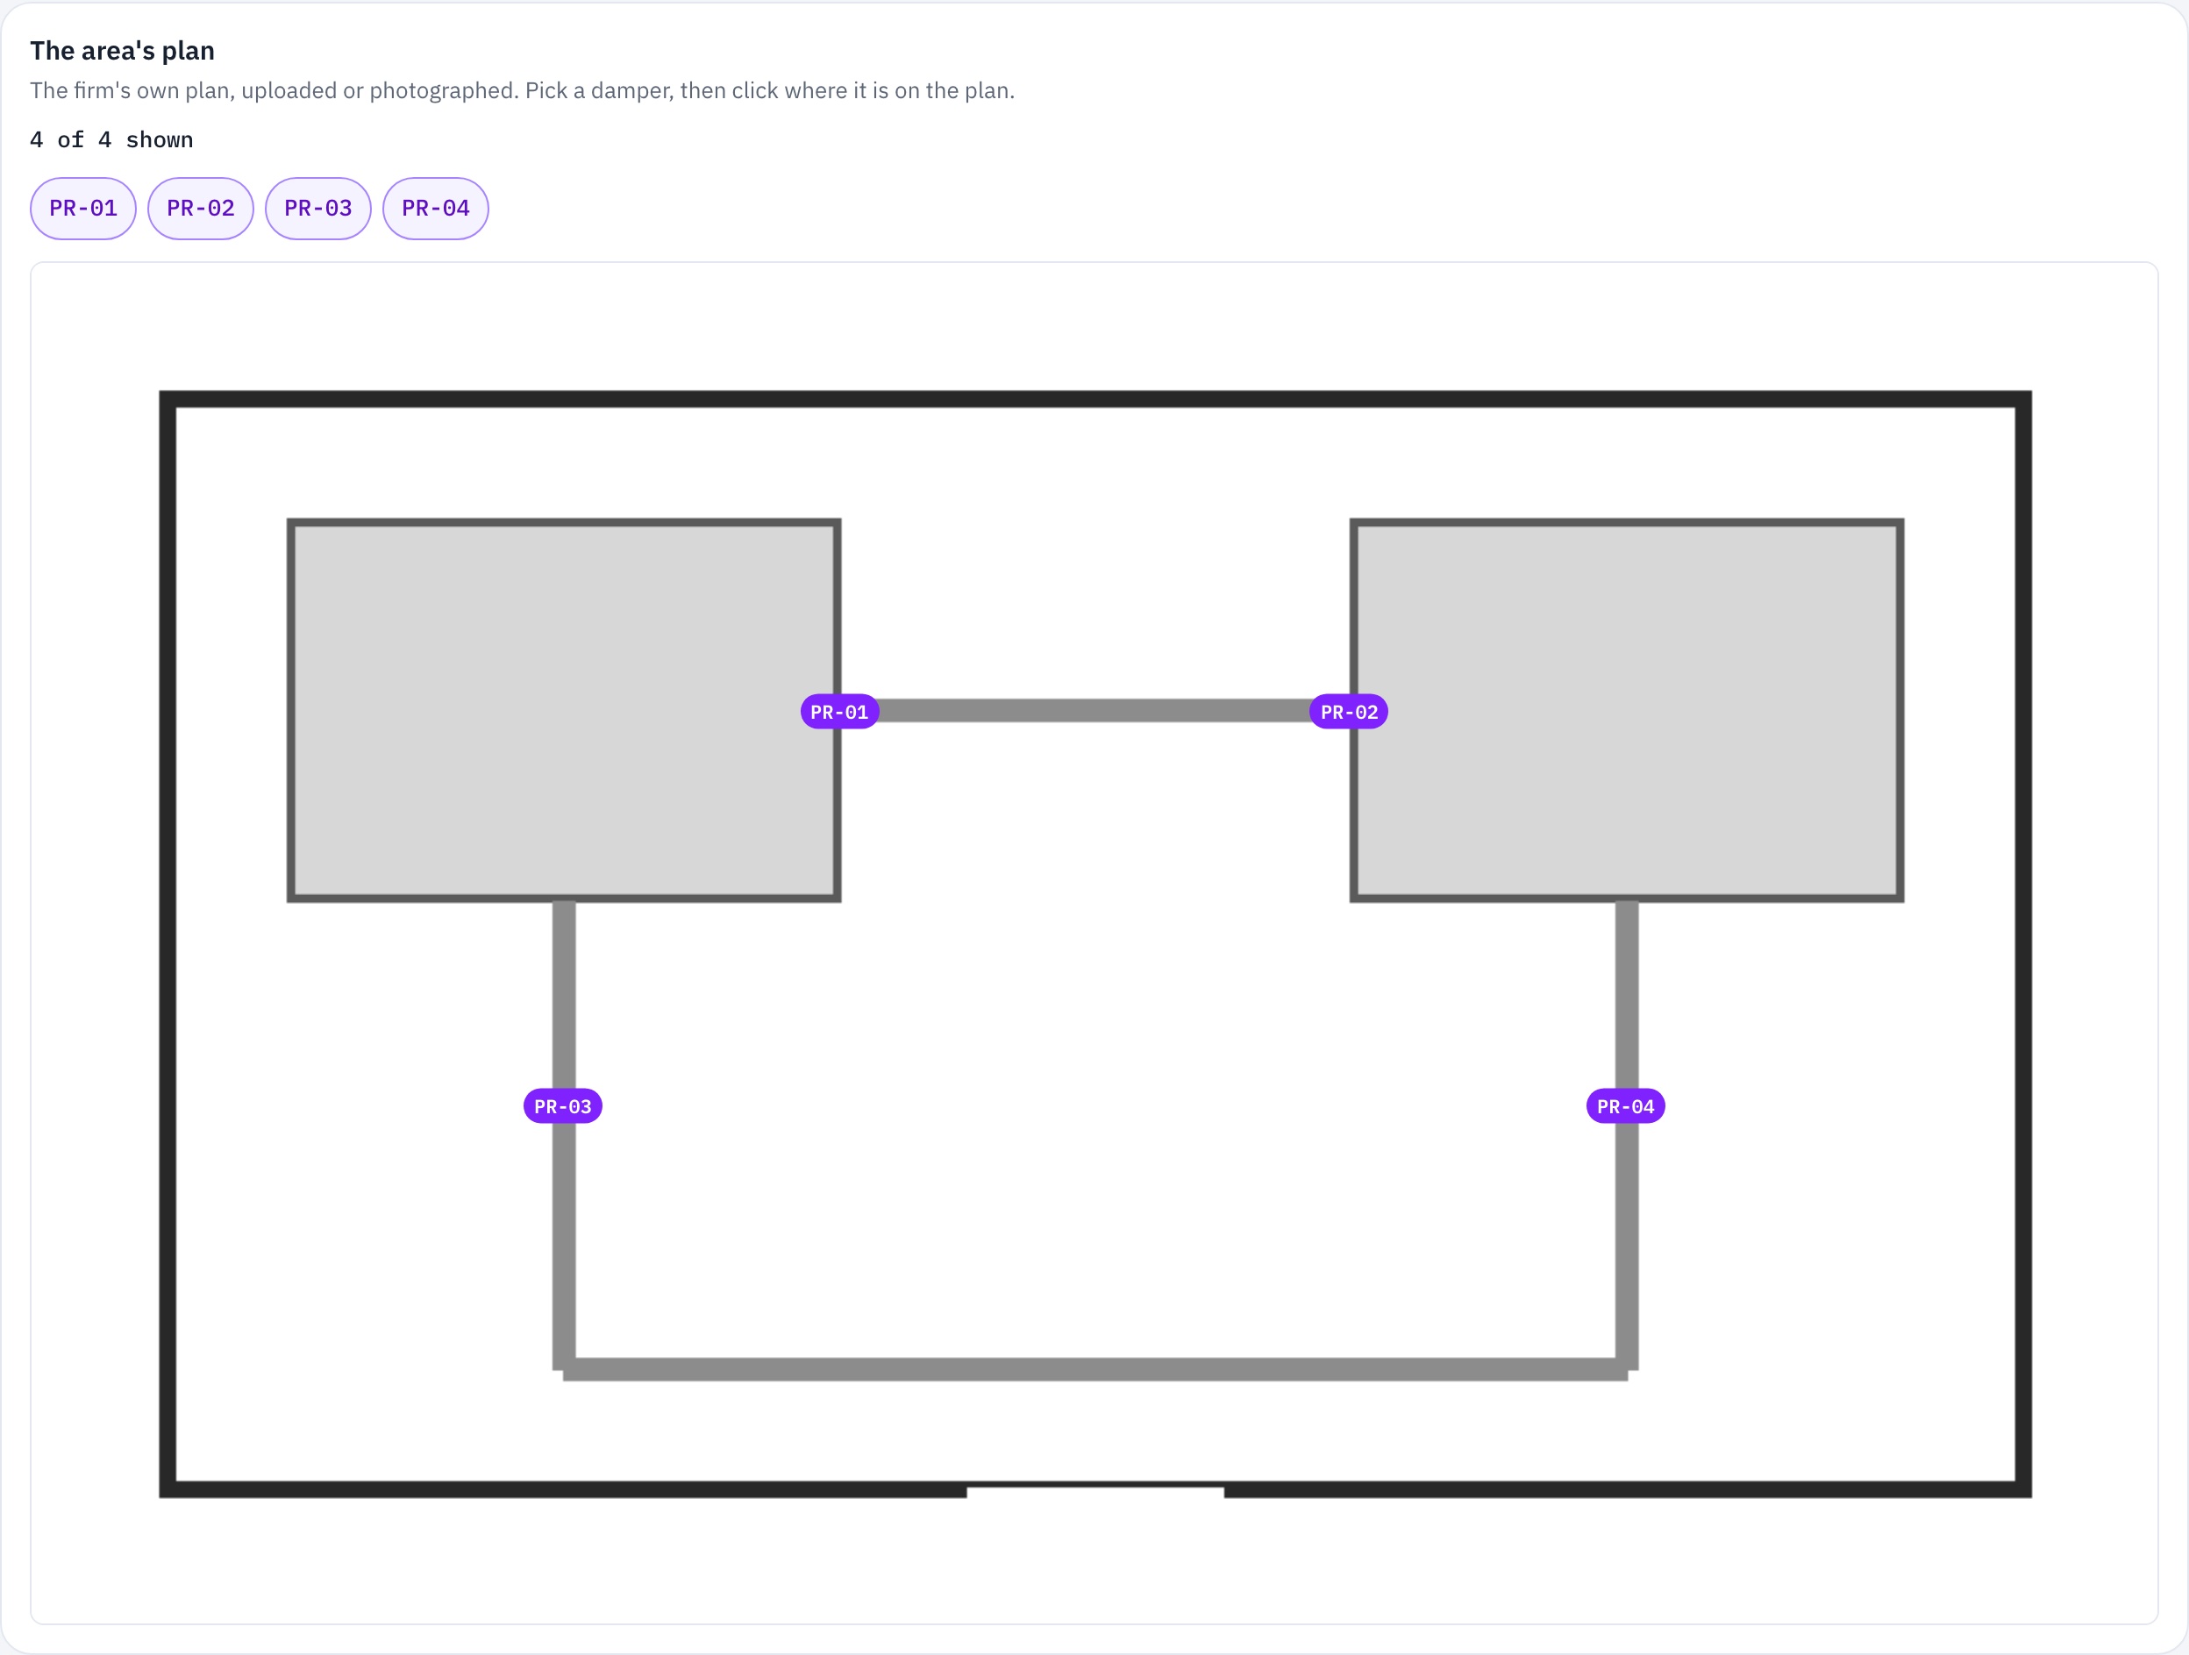Image resolution: width=2189 pixels, height=1655 pixels.
Task: Pick the PR-01 damper chip
Action: pyautogui.click(x=83, y=209)
